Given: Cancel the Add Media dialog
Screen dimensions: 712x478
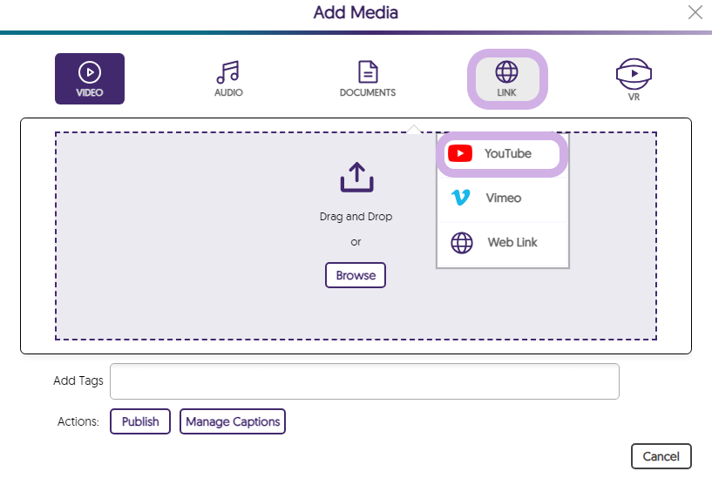Looking at the screenshot, I should (661, 456).
